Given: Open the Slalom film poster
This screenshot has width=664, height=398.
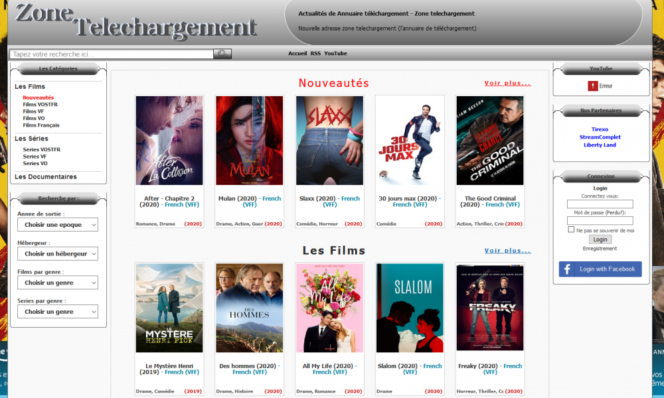Looking at the screenshot, I should (410, 308).
